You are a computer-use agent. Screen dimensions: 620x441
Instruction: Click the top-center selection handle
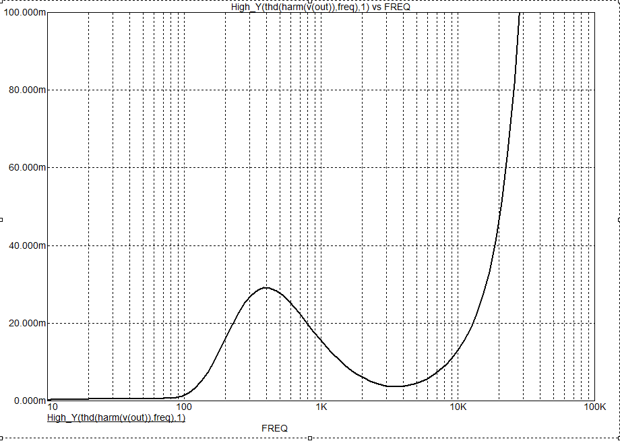coord(310,1)
